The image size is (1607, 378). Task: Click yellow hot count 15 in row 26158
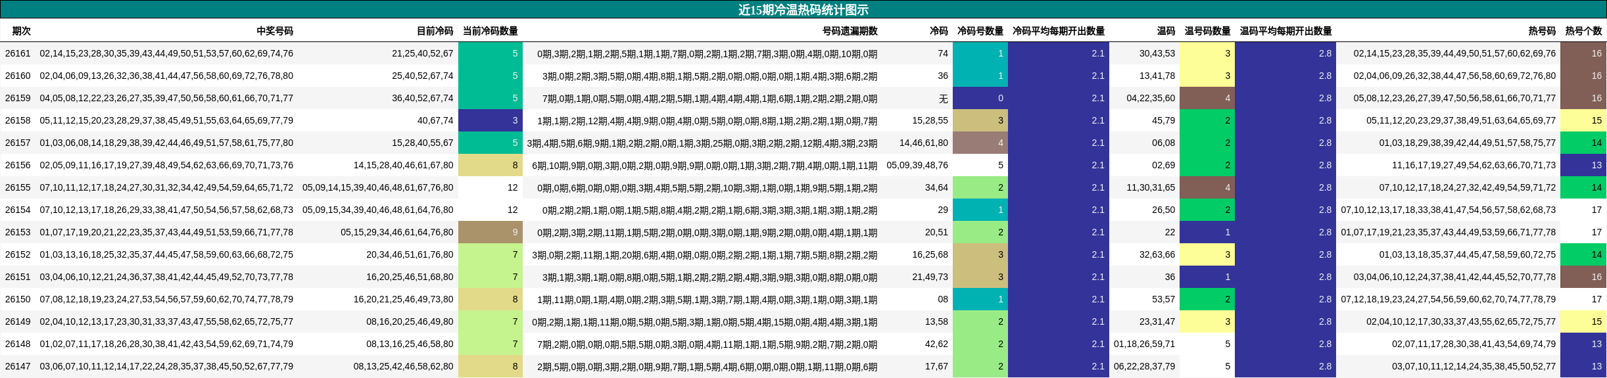1583,120
